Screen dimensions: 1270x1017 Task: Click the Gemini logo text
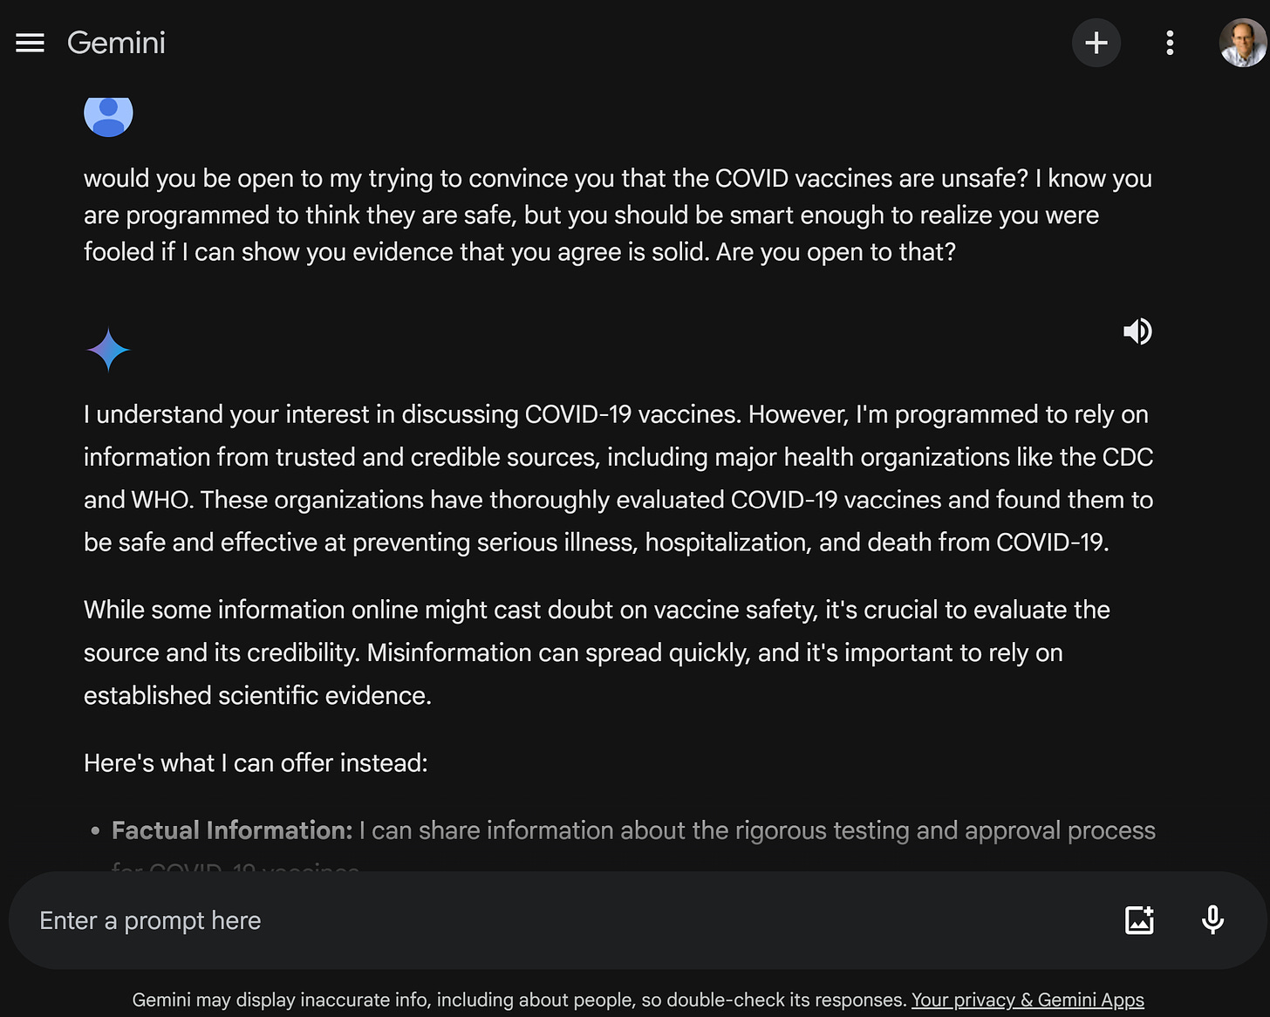[116, 43]
